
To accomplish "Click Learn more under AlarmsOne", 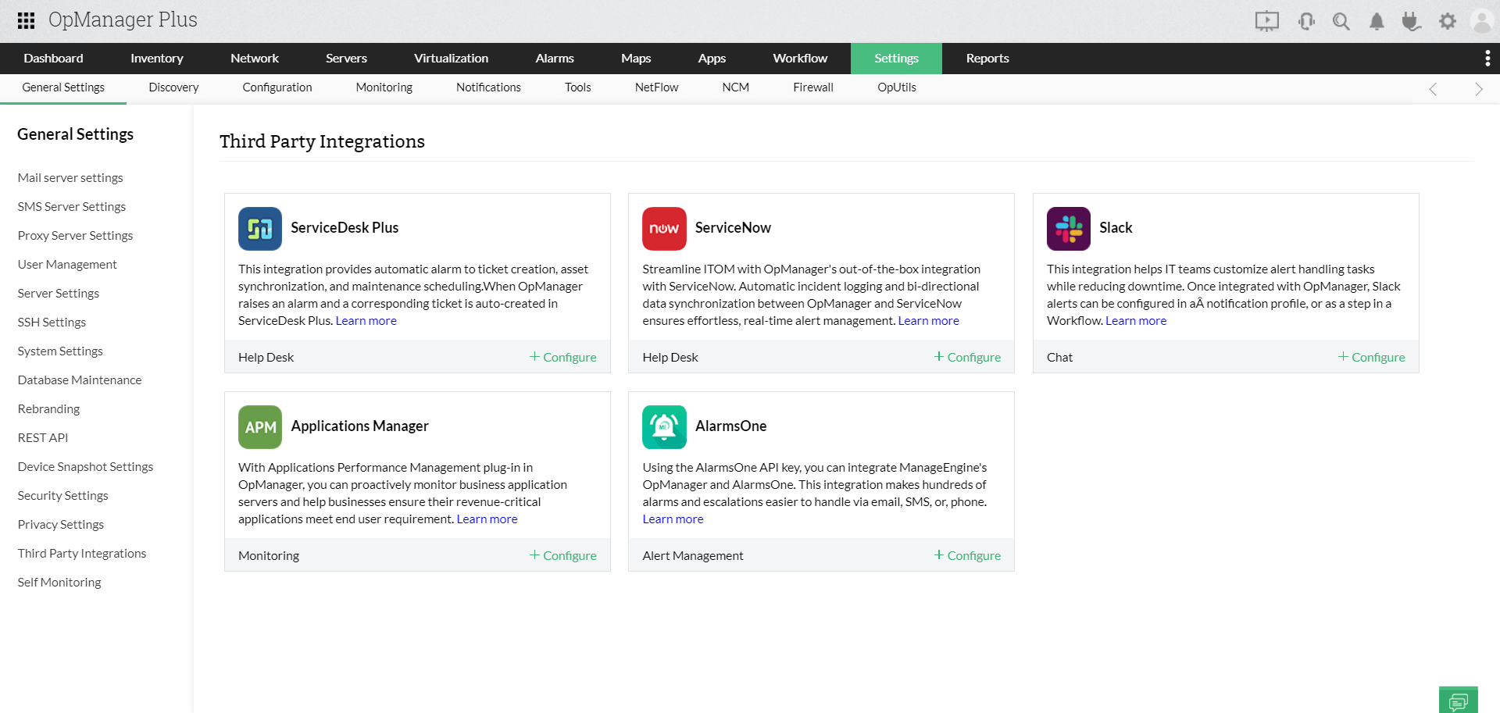I will point(672,519).
